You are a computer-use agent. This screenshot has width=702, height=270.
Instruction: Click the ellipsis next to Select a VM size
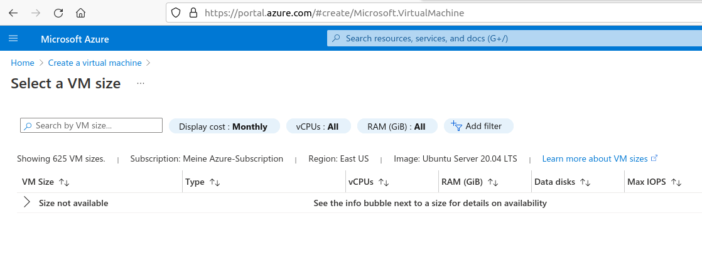pos(141,83)
